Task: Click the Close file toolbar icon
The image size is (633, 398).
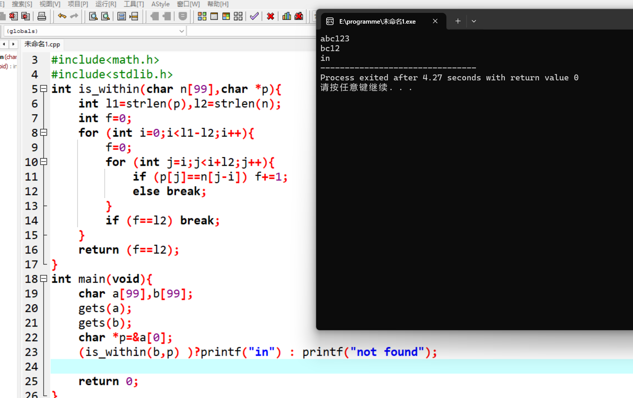Action: [x=14, y=16]
